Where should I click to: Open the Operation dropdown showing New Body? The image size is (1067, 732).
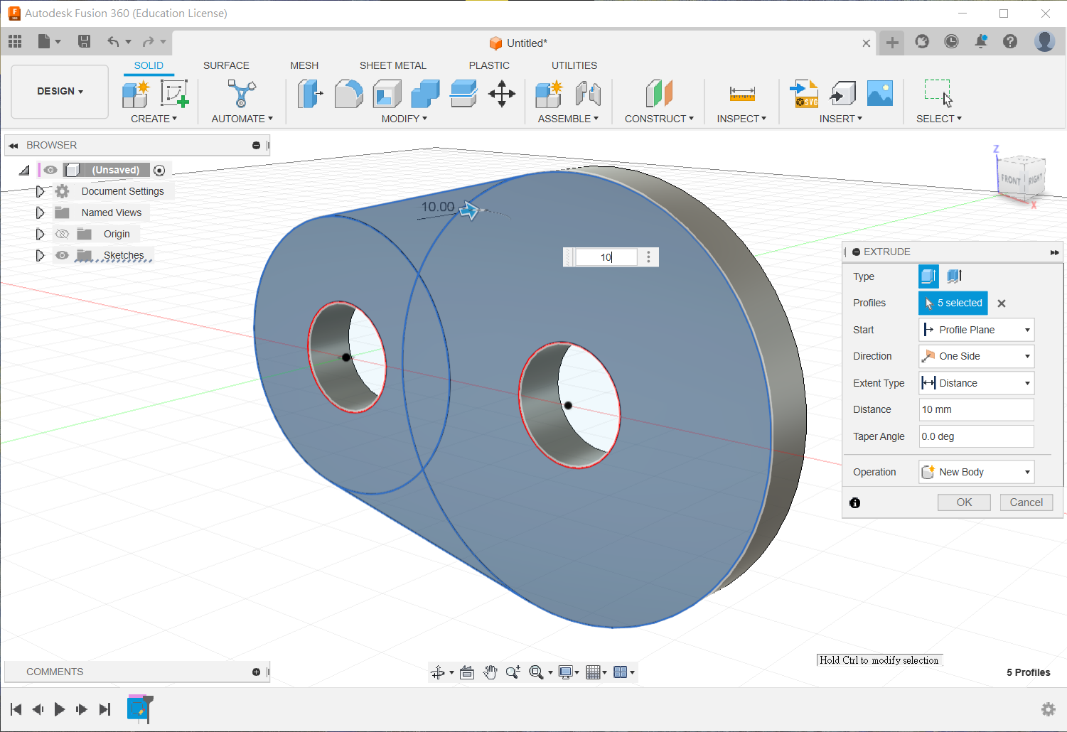[x=976, y=472]
